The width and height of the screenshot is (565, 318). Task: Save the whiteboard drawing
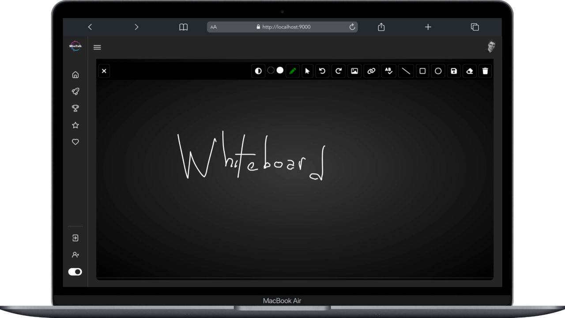tap(454, 71)
